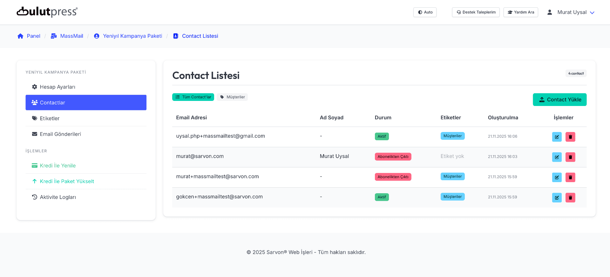
Task: Edit the gokcen+massmailtest@sarvon.com contact
Action: pyautogui.click(x=557, y=198)
